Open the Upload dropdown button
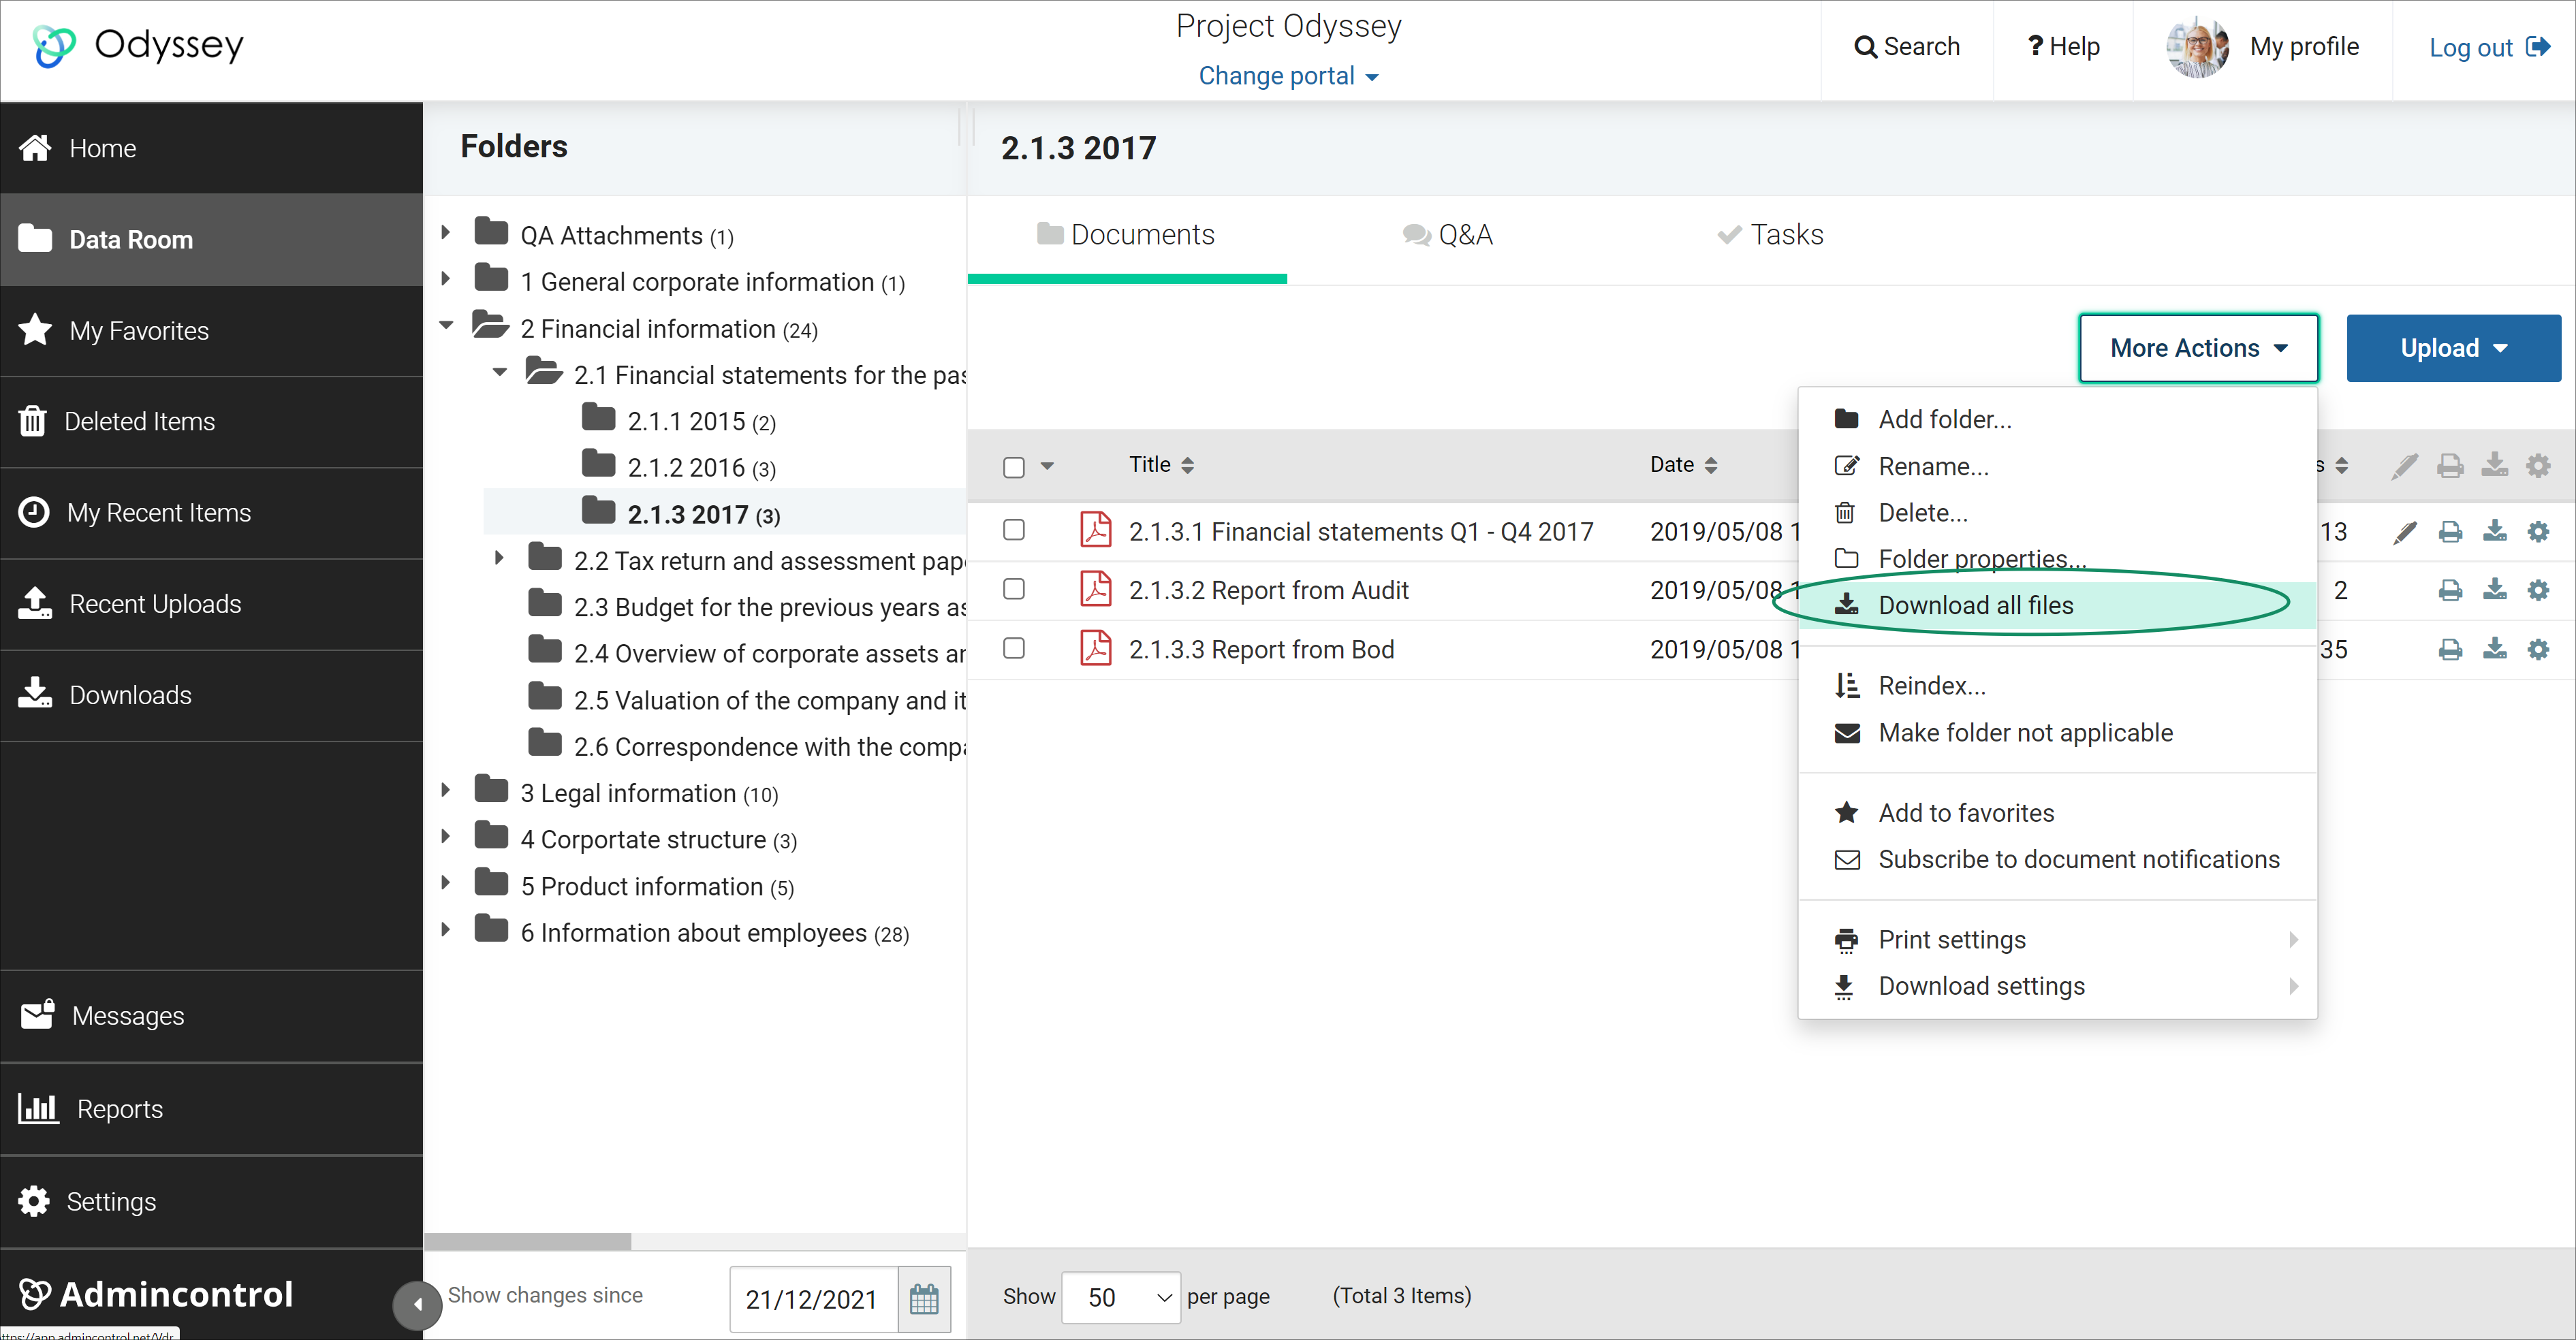The image size is (2576, 1340). coord(2453,348)
